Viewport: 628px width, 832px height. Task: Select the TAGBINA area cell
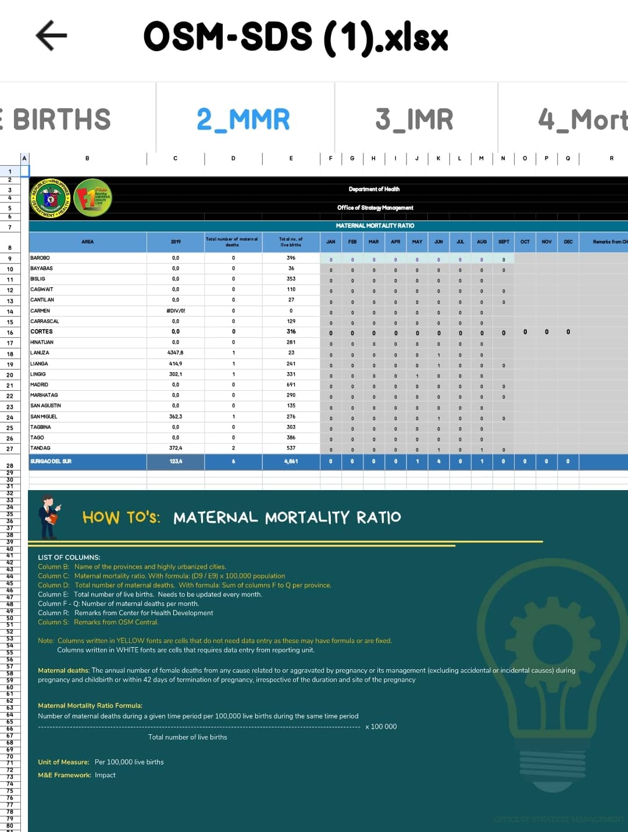point(88,427)
